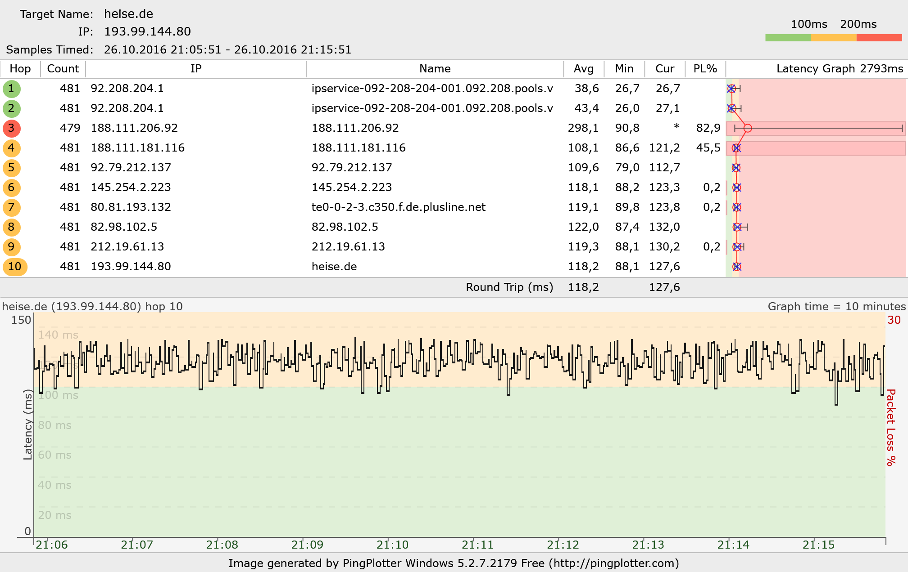Click IP address 188.111.181.116 in IP column
The height and width of the screenshot is (572, 908).
[137, 148]
